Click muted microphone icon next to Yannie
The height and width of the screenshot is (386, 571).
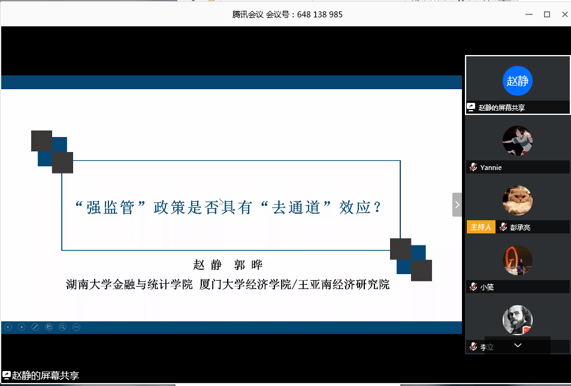pos(473,168)
